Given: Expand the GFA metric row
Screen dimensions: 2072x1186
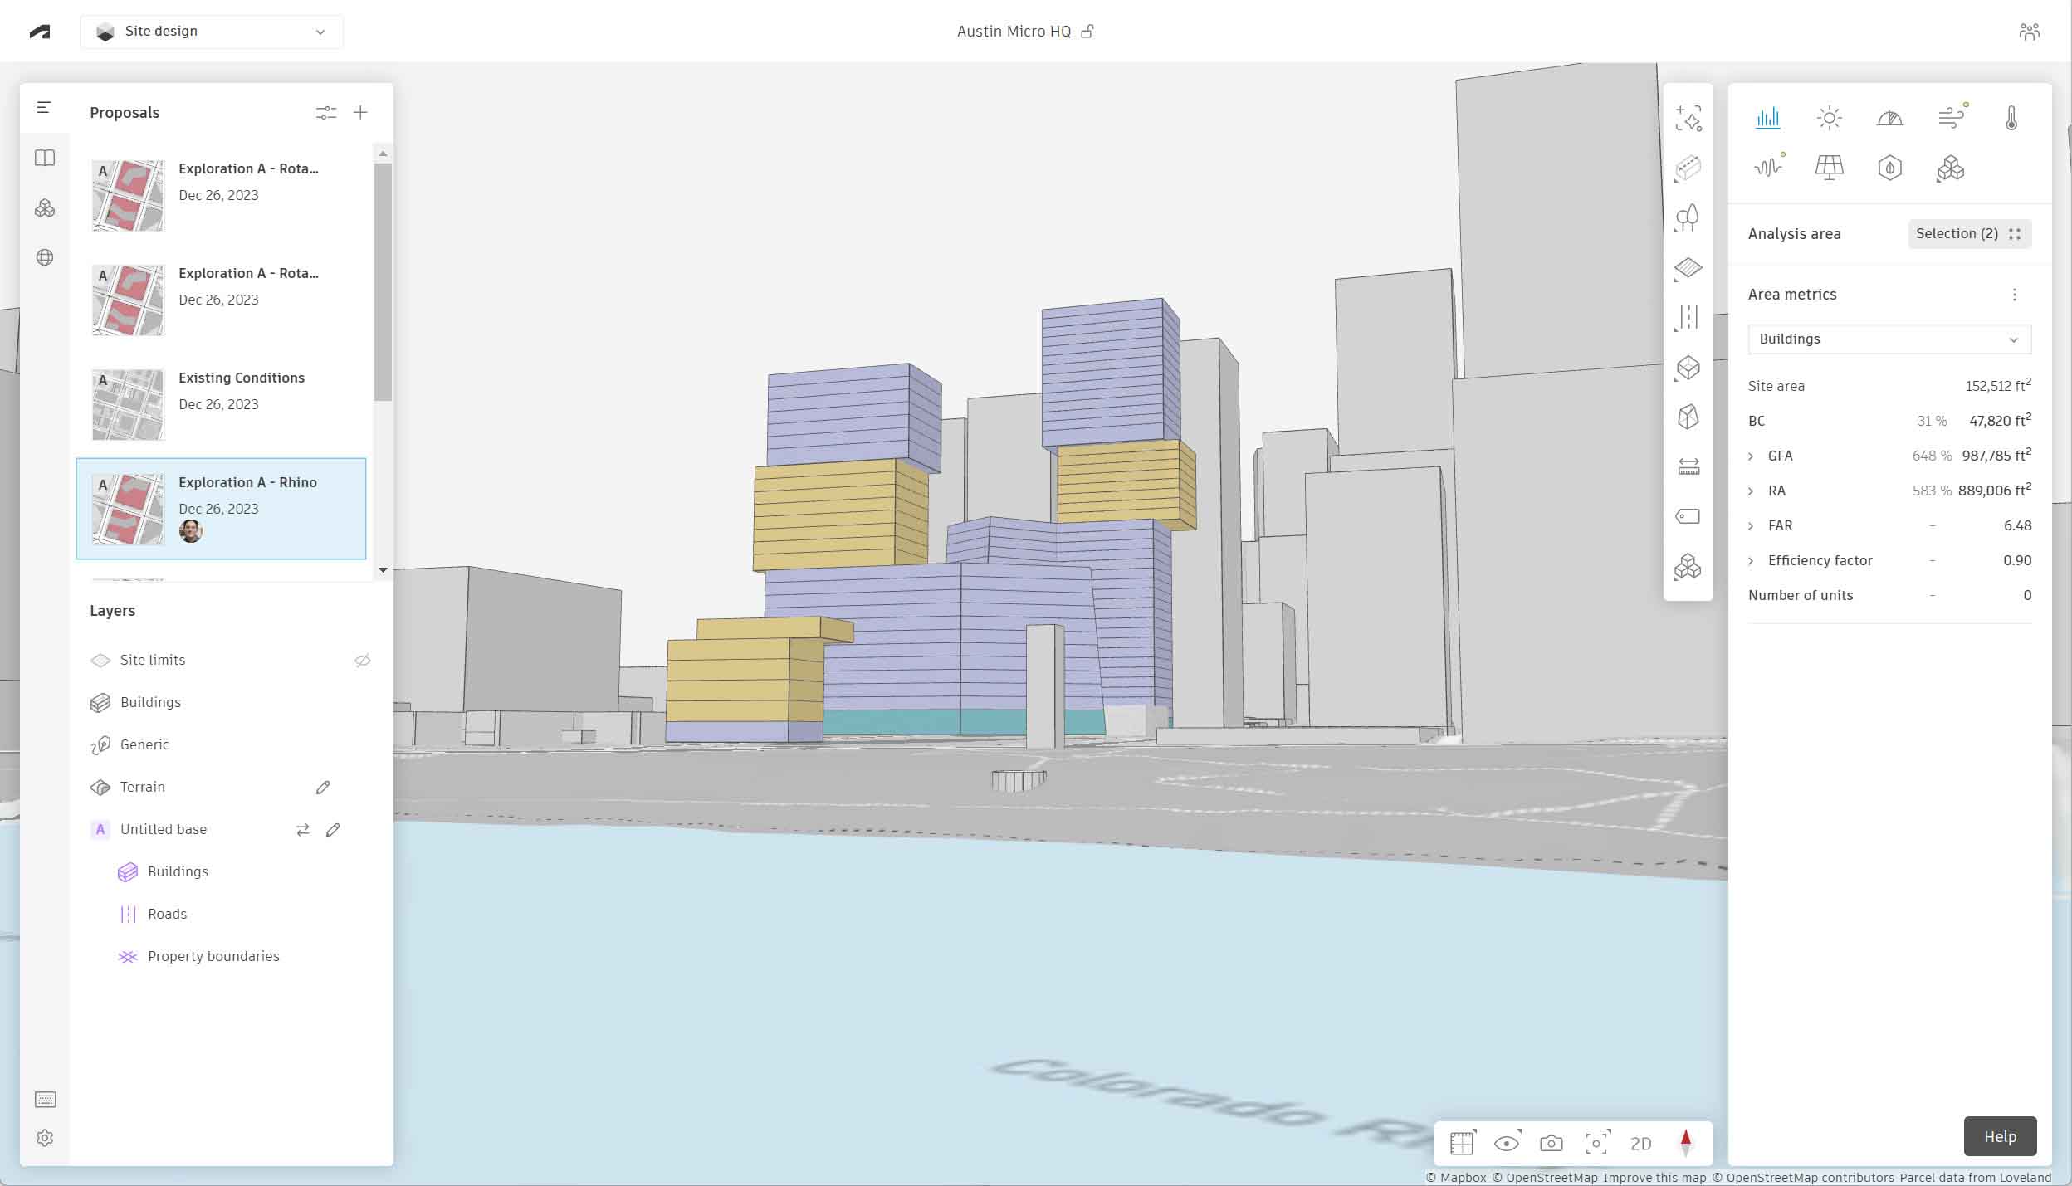Looking at the screenshot, I should pyautogui.click(x=1752, y=456).
